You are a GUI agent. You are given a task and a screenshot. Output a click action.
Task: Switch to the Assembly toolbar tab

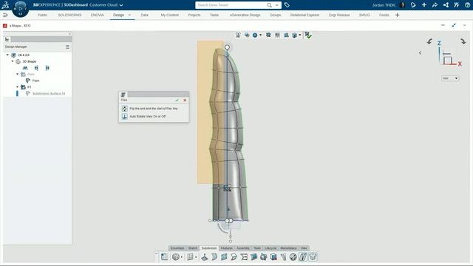[243, 248]
